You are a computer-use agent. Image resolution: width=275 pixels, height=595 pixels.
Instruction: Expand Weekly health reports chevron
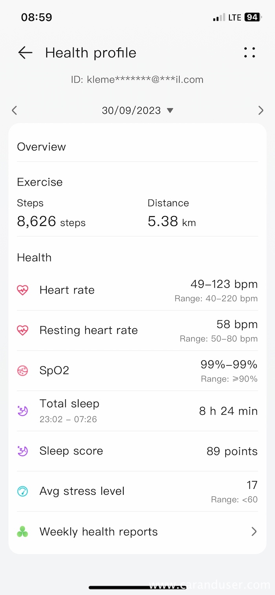[x=254, y=532]
